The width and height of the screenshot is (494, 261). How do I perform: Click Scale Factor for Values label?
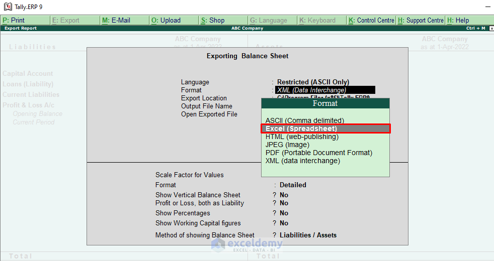(x=189, y=175)
